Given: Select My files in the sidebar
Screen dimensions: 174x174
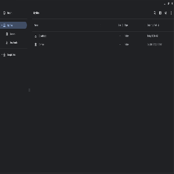Looking at the screenshot, I should click(13, 25).
